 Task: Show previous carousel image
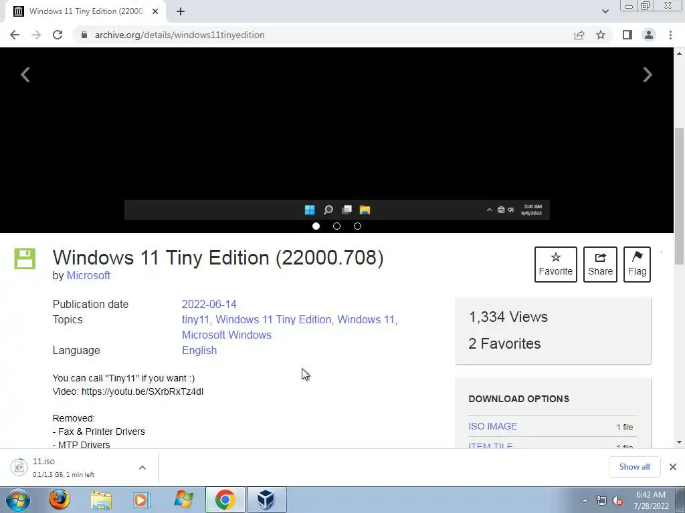(x=25, y=74)
